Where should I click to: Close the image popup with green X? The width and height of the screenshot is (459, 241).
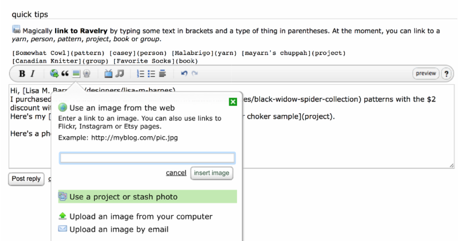point(233,102)
